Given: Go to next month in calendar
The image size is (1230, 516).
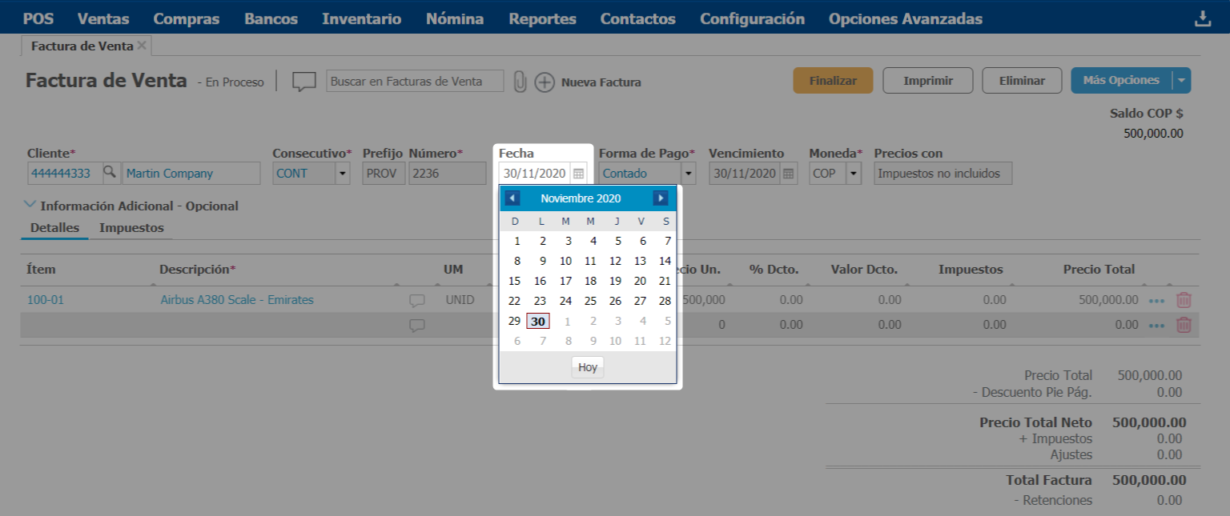Looking at the screenshot, I should [661, 198].
